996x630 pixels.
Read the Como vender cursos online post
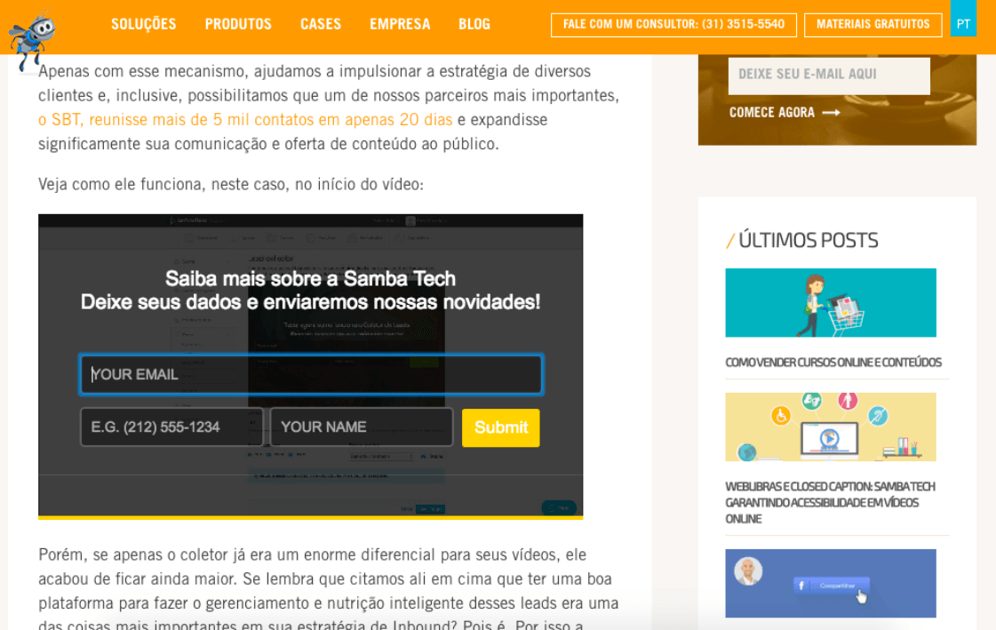click(833, 362)
